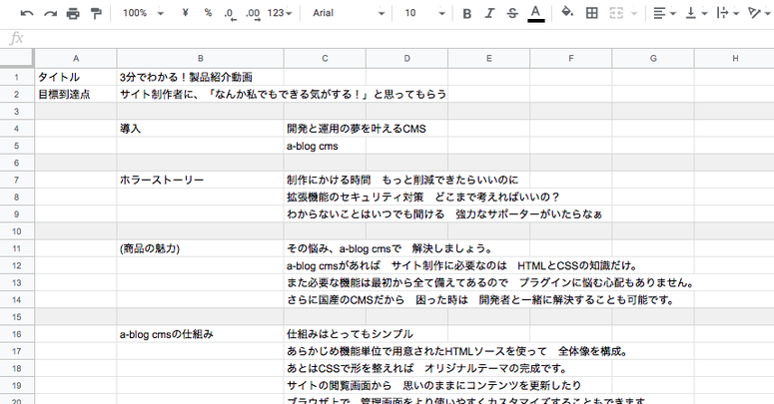The width and height of the screenshot is (774, 404).
Task: Format as currency with yen icon
Action: [186, 14]
